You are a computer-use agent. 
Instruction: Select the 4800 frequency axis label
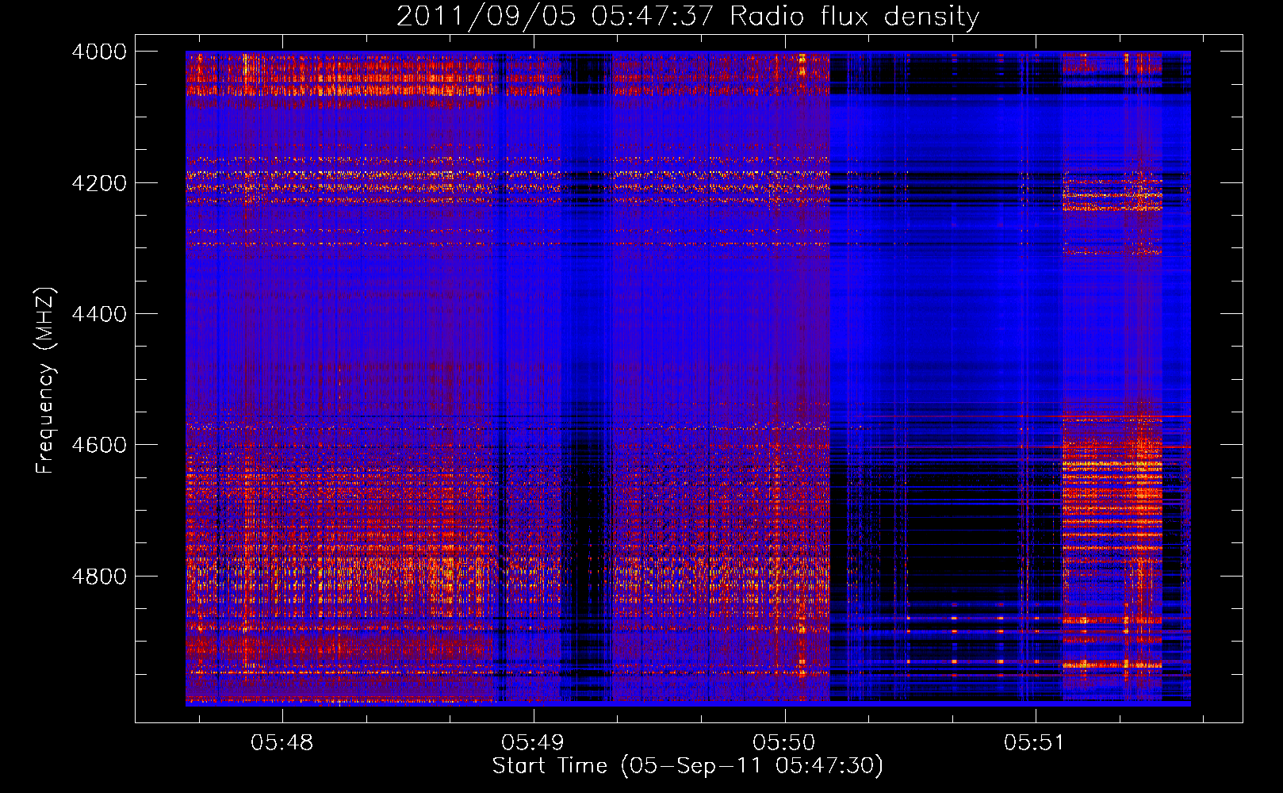click(99, 577)
